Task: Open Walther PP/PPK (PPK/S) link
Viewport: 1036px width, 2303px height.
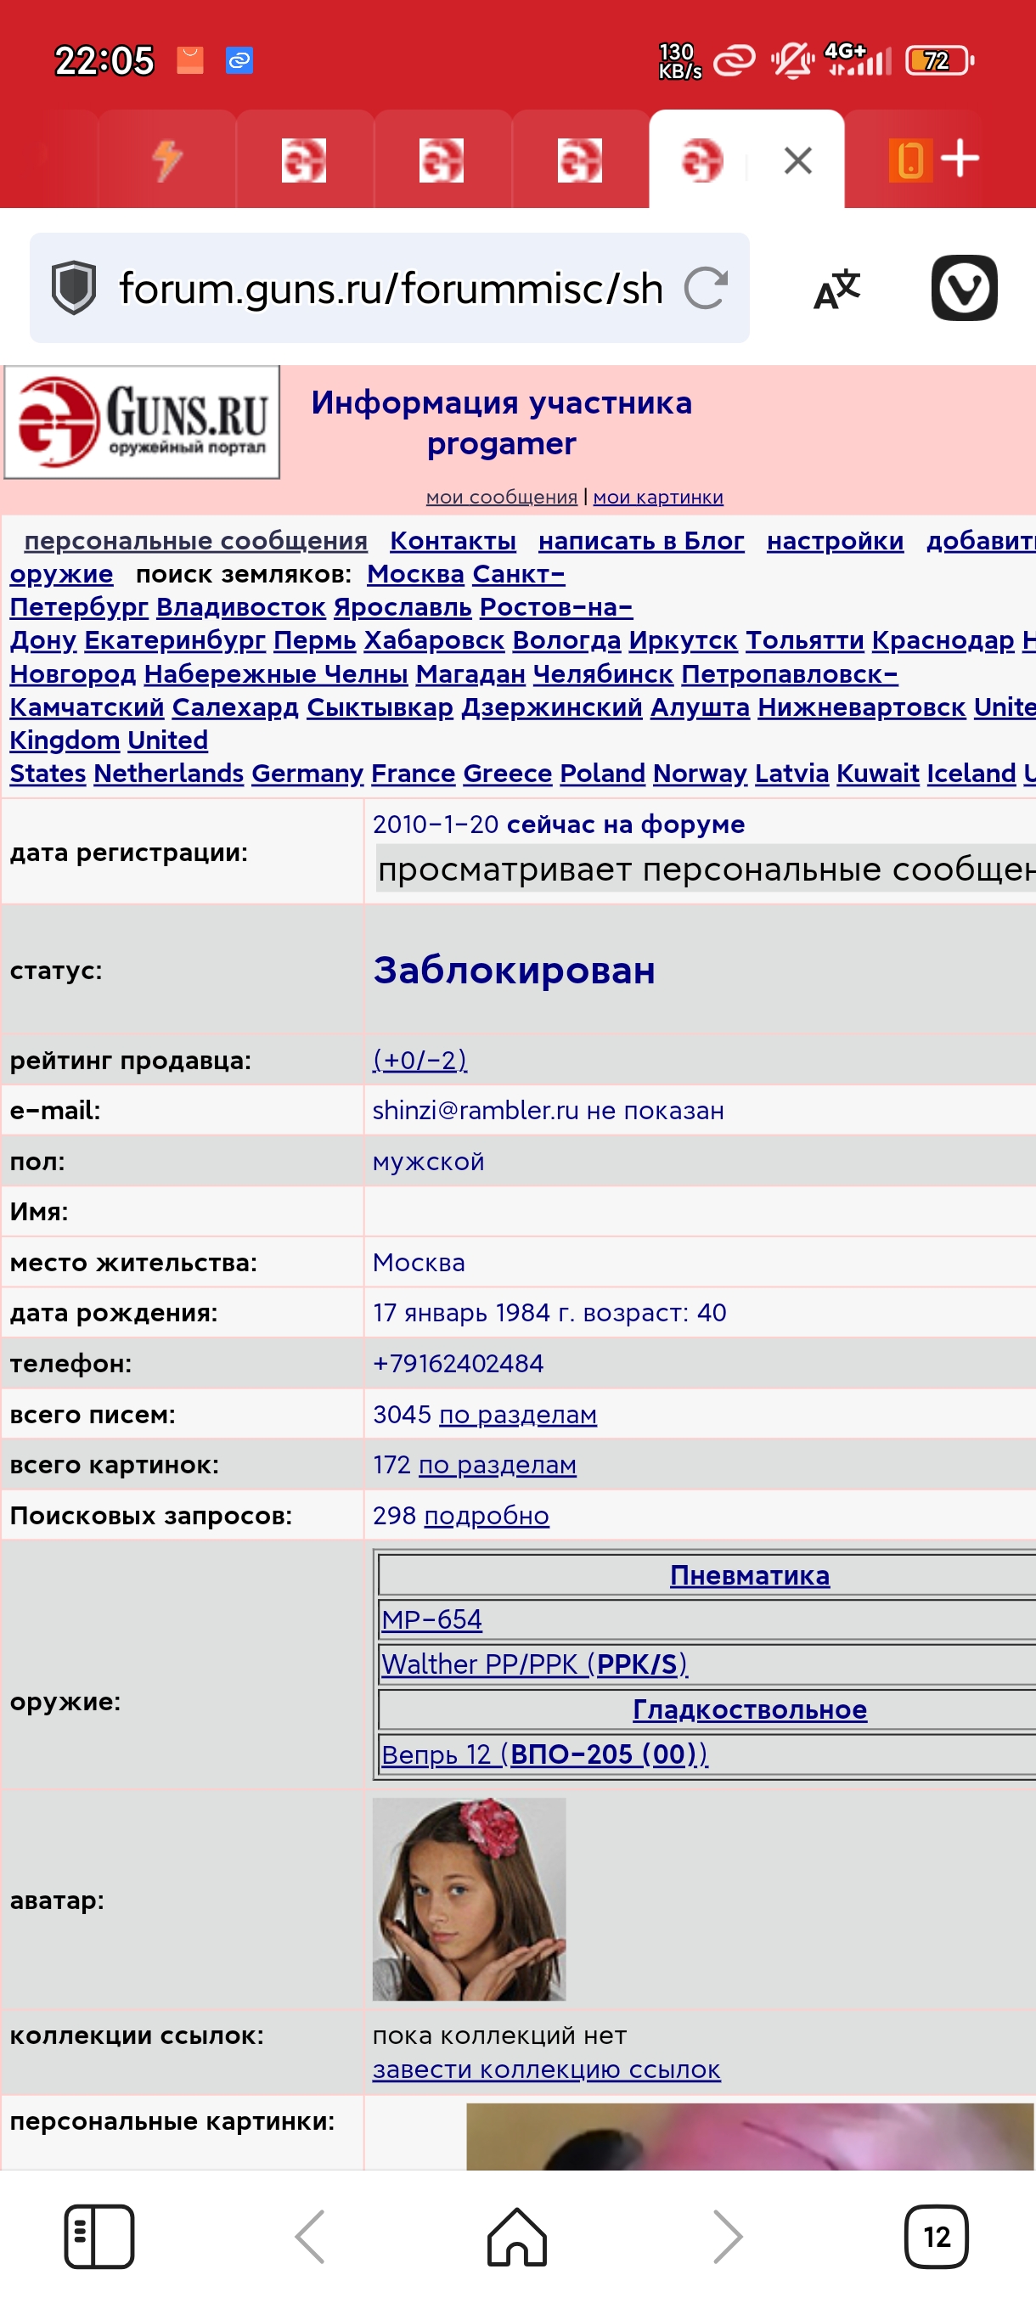Action: [534, 1664]
